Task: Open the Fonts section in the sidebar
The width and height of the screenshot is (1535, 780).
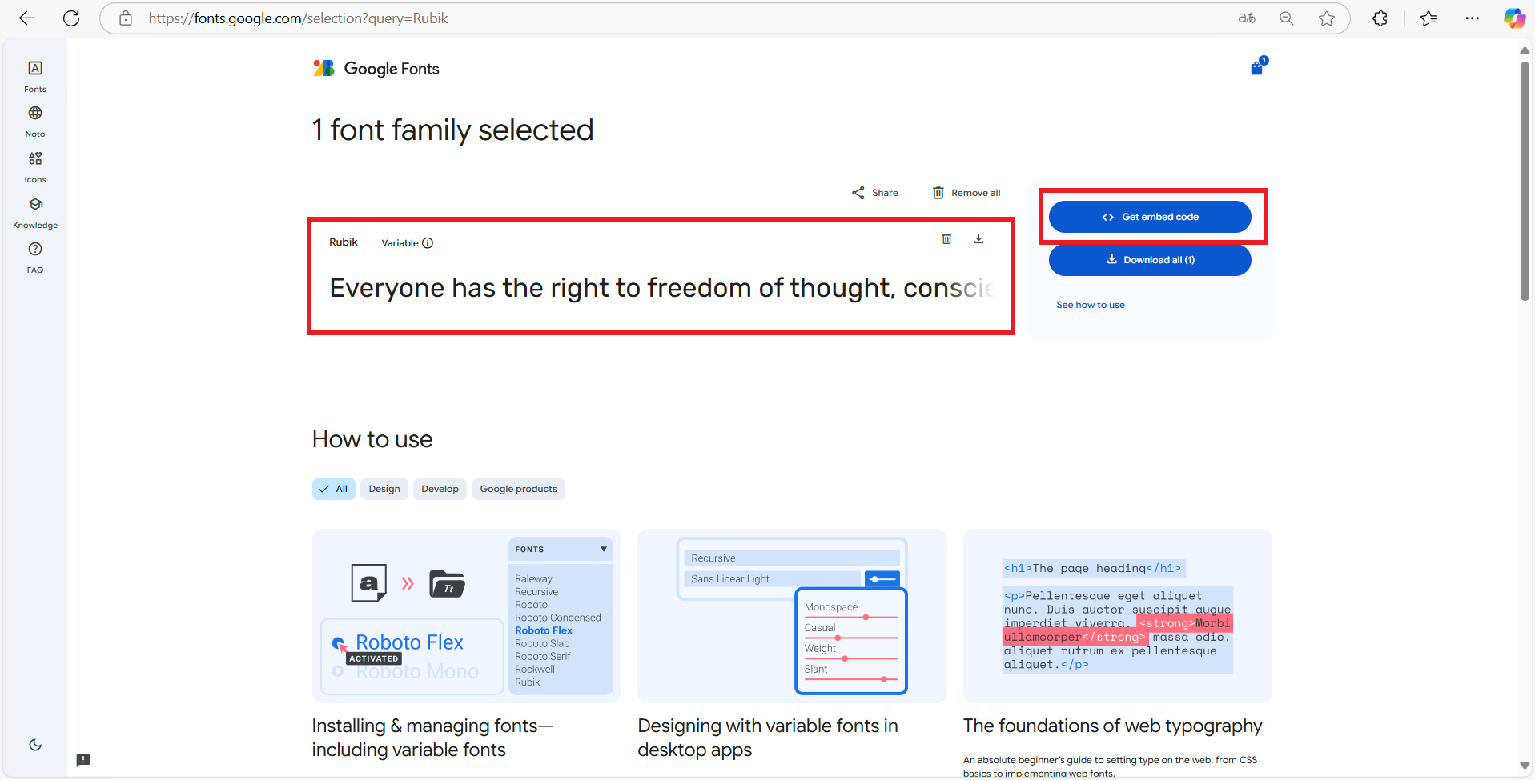Action: pyautogui.click(x=34, y=76)
